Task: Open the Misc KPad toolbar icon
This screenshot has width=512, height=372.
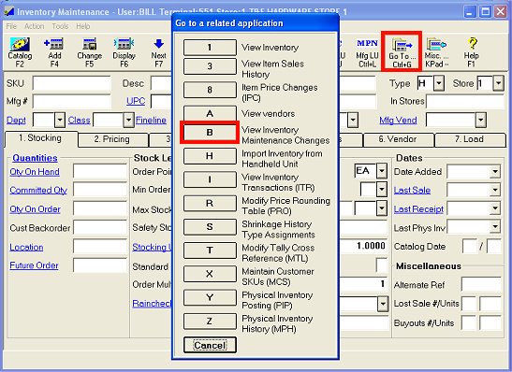Action: pos(436,52)
